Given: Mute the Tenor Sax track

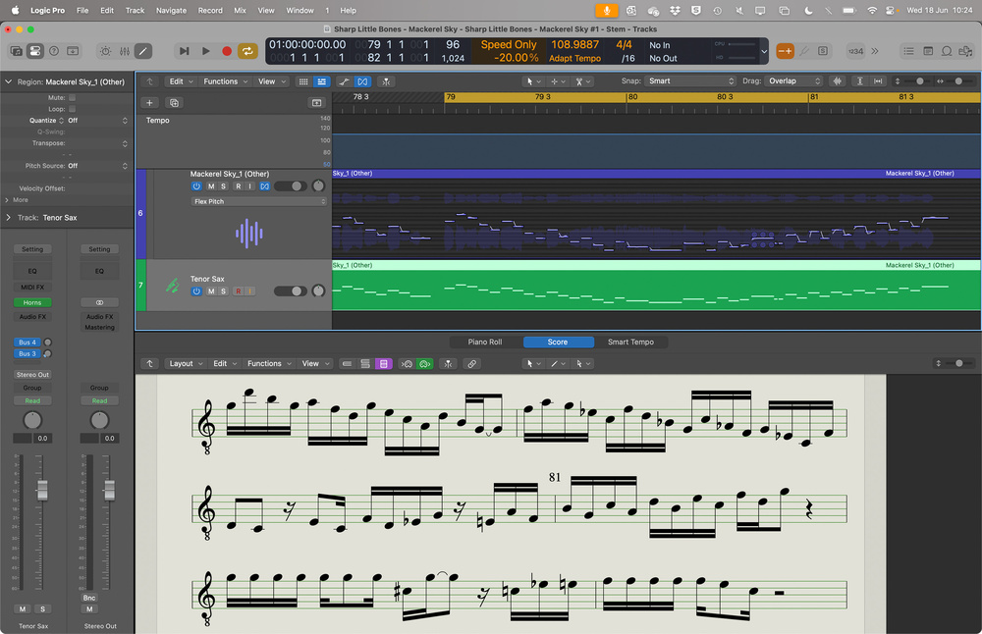Looking at the screenshot, I should tap(210, 291).
